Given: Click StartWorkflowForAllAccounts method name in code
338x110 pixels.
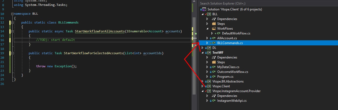Looking at the screenshot, I should click(100, 32).
